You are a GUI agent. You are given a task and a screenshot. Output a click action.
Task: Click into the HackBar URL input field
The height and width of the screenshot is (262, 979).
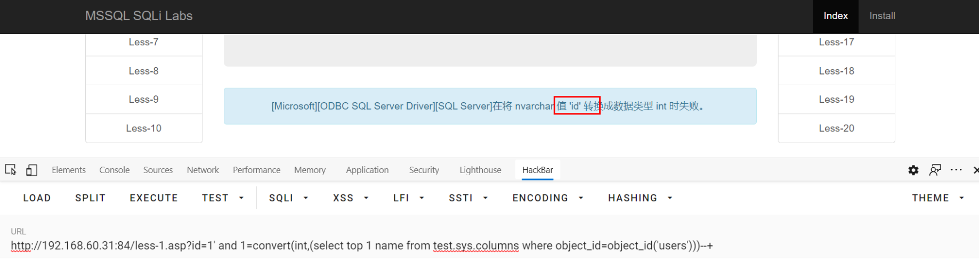(489, 245)
